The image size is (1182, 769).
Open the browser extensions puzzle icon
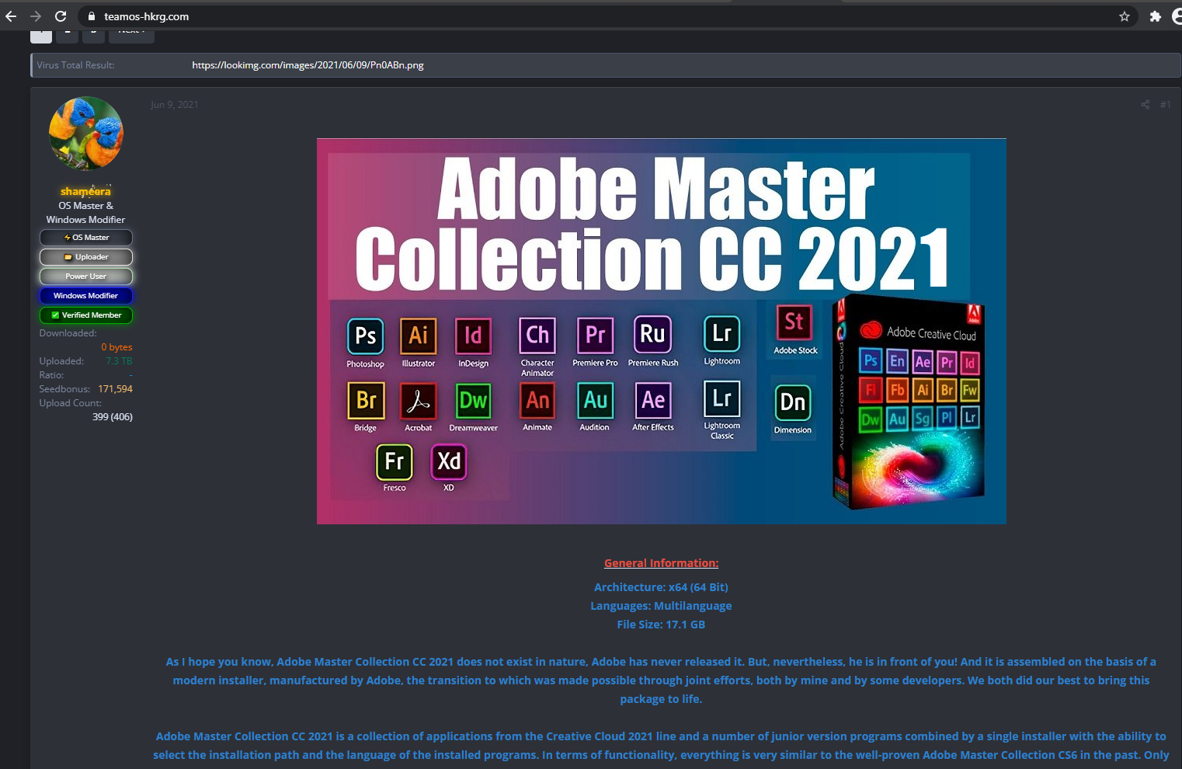(1156, 16)
